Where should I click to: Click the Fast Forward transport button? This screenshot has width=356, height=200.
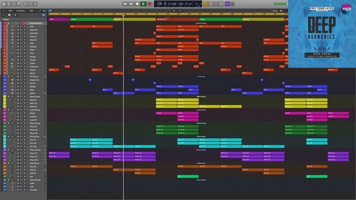131,4
